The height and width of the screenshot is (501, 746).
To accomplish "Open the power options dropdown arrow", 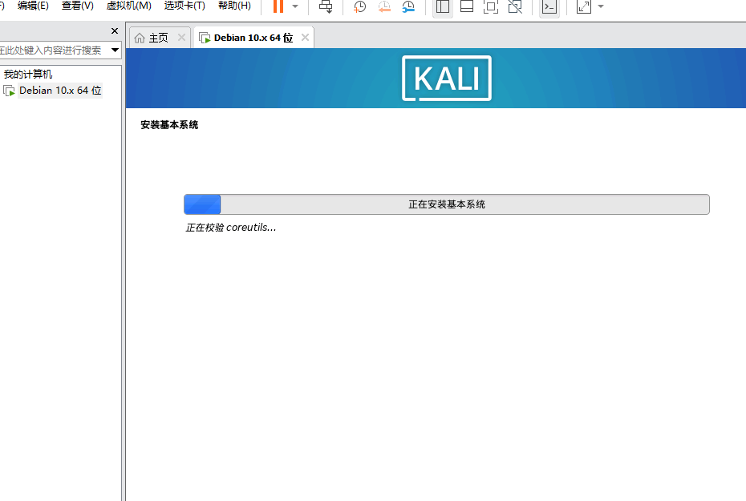I will click(295, 6).
